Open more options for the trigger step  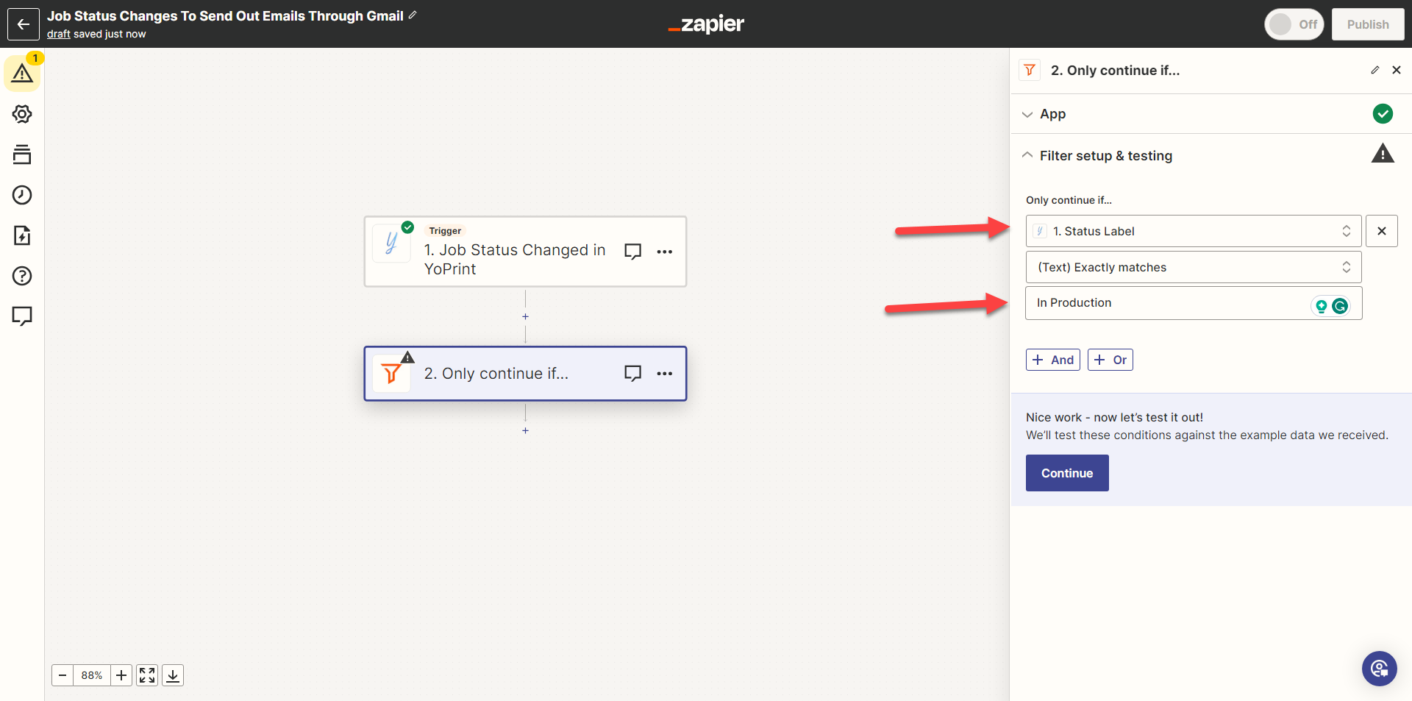(665, 252)
